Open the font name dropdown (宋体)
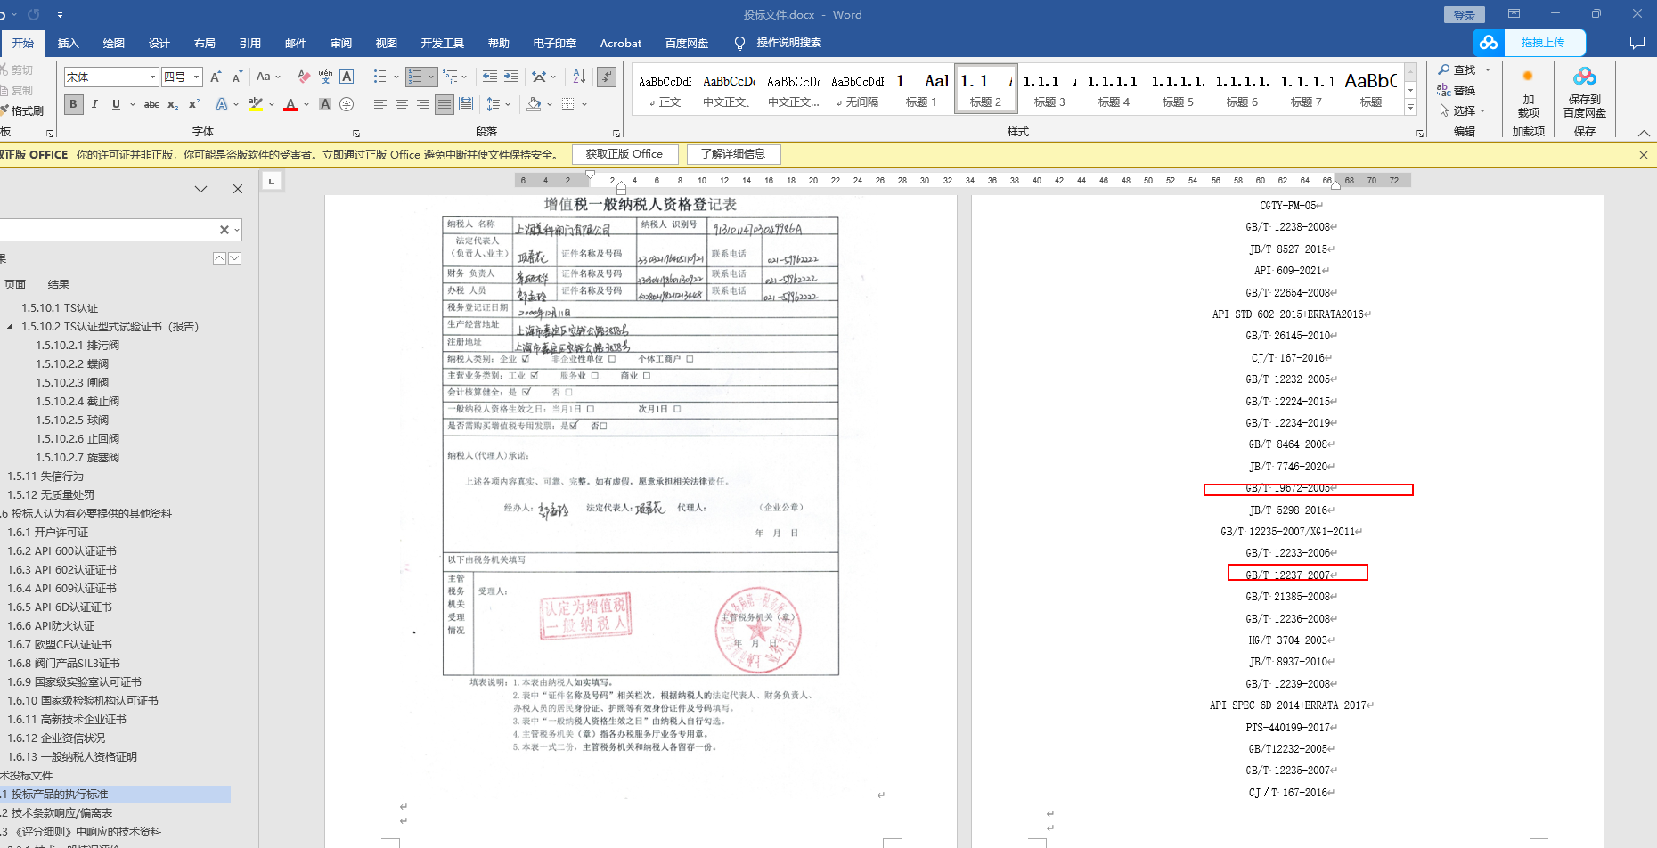This screenshot has width=1657, height=848. point(152,77)
